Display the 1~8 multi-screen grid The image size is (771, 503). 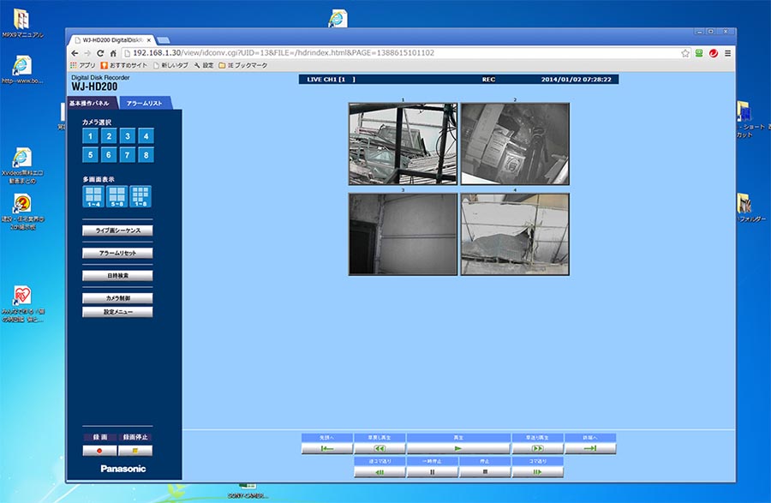(x=140, y=196)
